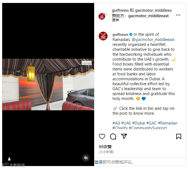
Task: Save post with bookmark icon
Action: (x=178, y=136)
